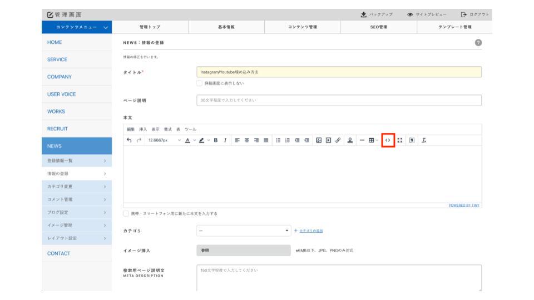This screenshot has height=300, width=534.
Task: Open the カテゴリ select dropdown
Action: coord(244,231)
